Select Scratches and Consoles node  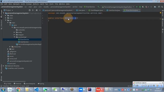(x=14, y=68)
